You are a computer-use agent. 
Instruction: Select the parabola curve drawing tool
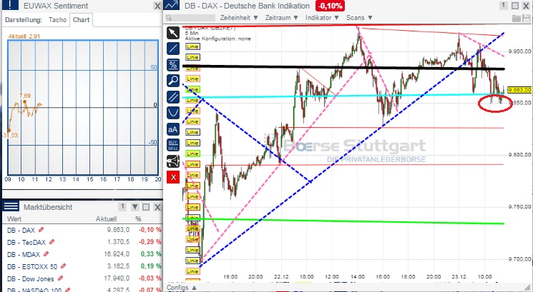coord(173,113)
